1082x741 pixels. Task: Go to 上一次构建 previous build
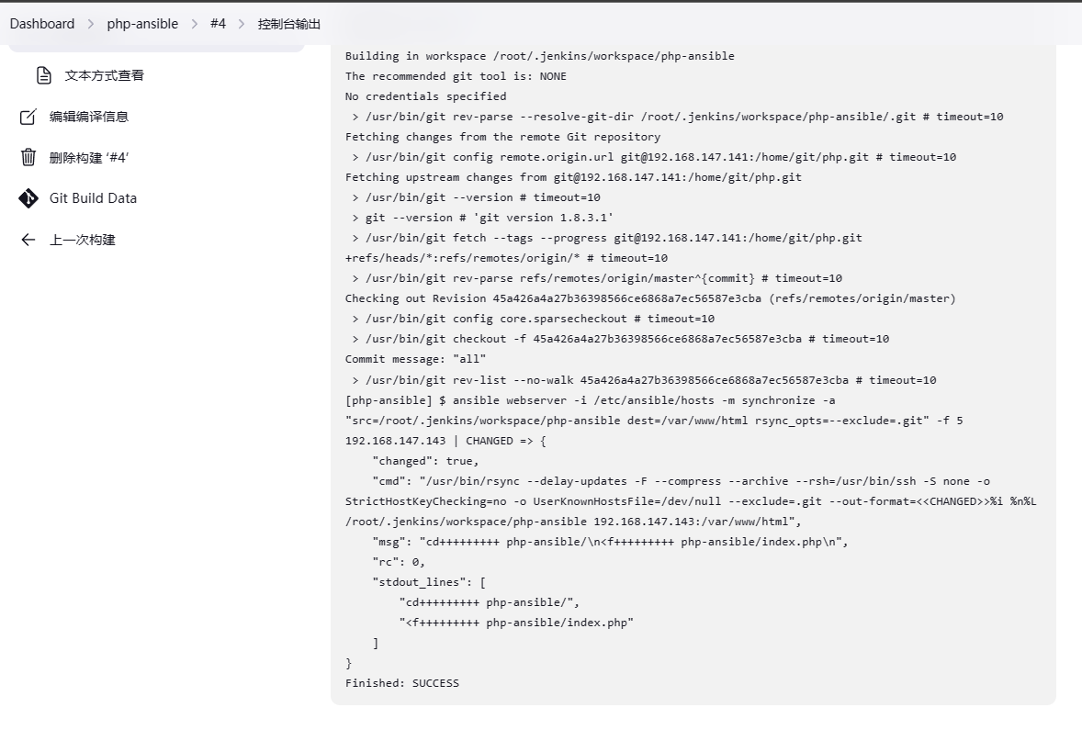[x=82, y=240]
